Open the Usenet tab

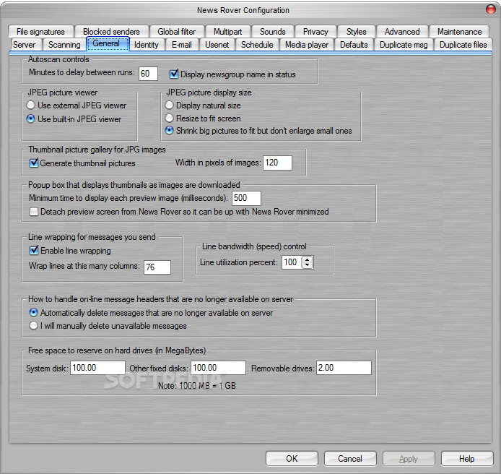pyautogui.click(x=217, y=45)
